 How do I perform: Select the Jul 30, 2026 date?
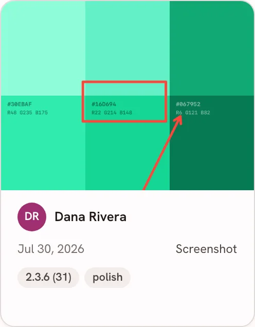(x=51, y=249)
